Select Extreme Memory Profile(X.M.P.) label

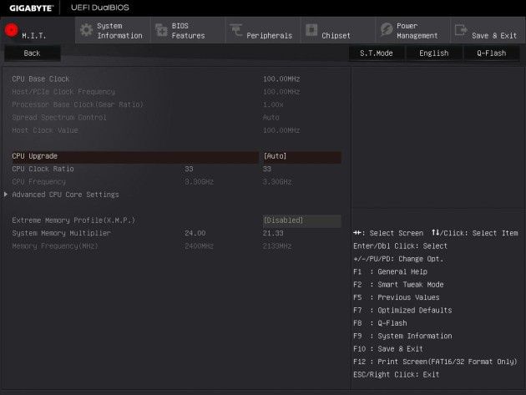[x=73, y=220]
